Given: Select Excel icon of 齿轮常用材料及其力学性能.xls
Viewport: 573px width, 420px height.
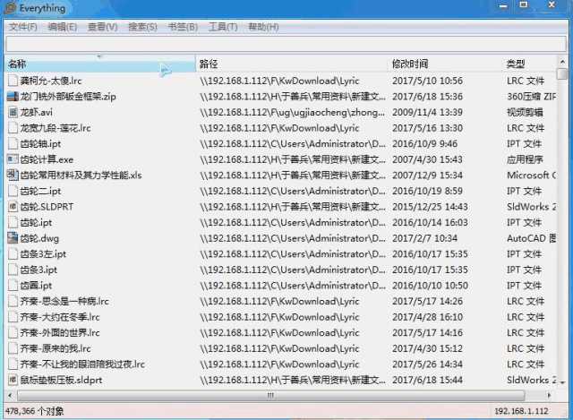Looking at the screenshot, I should click(13, 175).
